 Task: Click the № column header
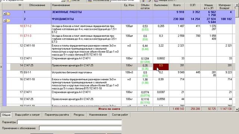pyautogui.click(x=20, y=5)
